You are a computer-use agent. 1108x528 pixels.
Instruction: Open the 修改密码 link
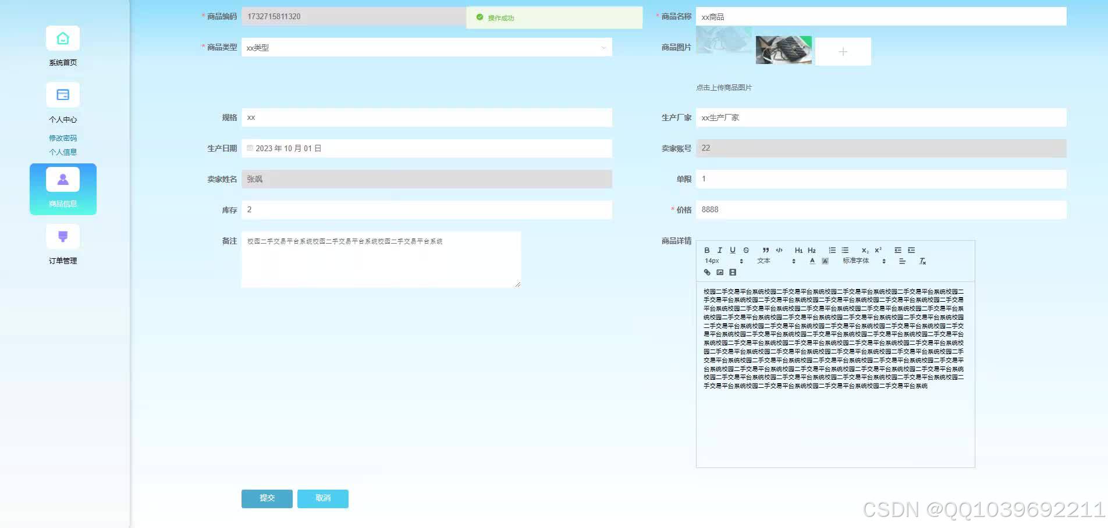click(x=63, y=138)
